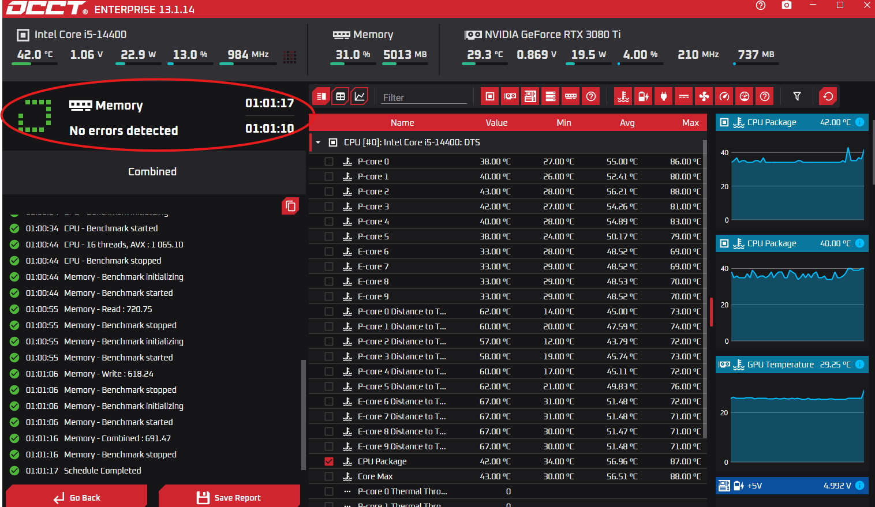Click the Save Report button
The width and height of the screenshot is (875, 507).
click(x=229, y=497)
